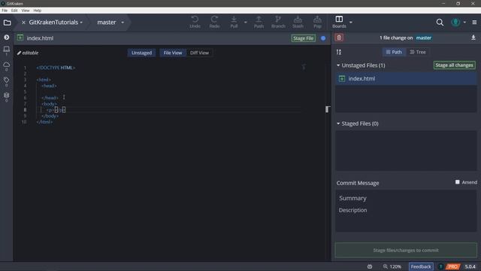Viewport: 481px width, 271px height.
Task: Enable the Amend checkbox
Action: click(x=458, y=182)
